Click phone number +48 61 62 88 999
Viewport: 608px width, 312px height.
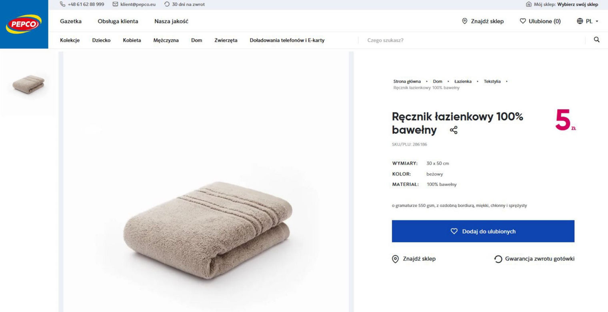point(85,4)
